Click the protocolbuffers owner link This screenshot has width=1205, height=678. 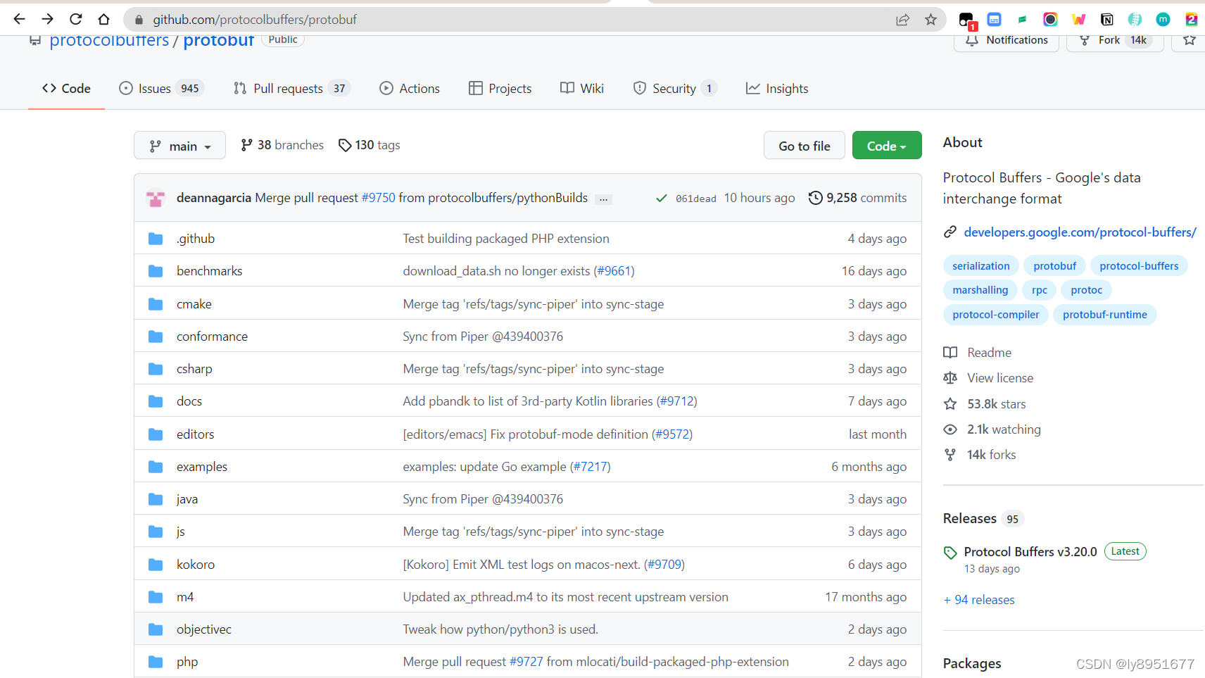pos(109,41)
